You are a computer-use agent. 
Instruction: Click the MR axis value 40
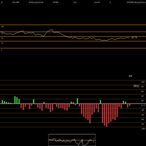tap(142, 96)
